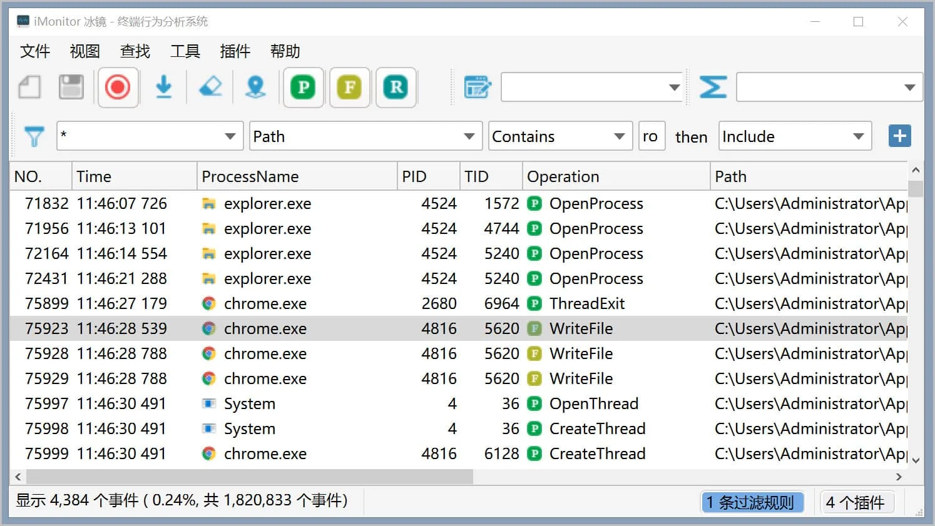The height and width of the screenshot is (526, 935).
Task: Toggle the teal R registry monitor icon
Action: (x=396, y=87)
